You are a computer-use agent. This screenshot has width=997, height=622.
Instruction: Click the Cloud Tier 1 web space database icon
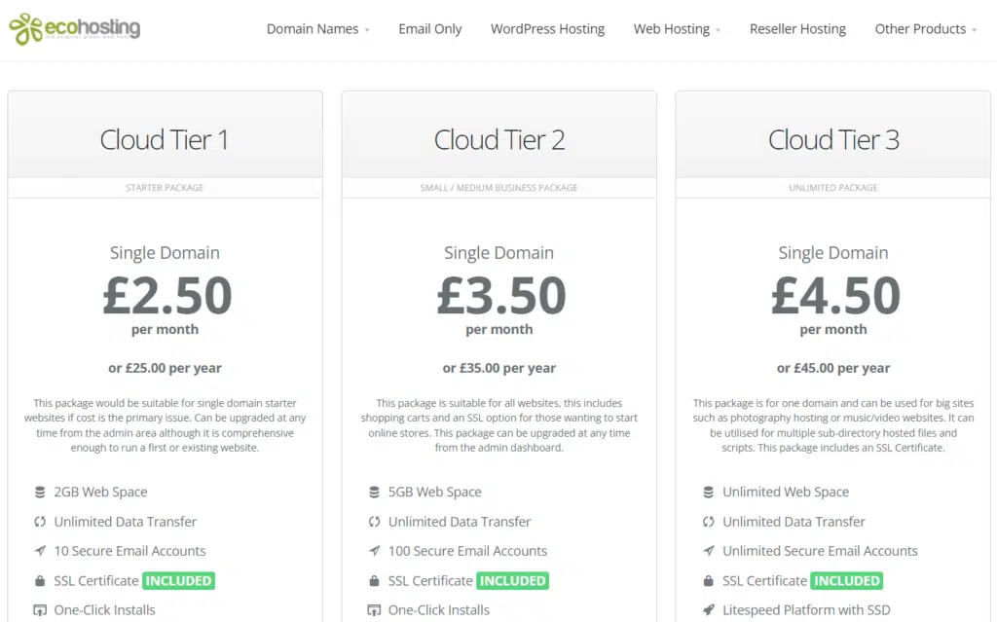[40, 492]
